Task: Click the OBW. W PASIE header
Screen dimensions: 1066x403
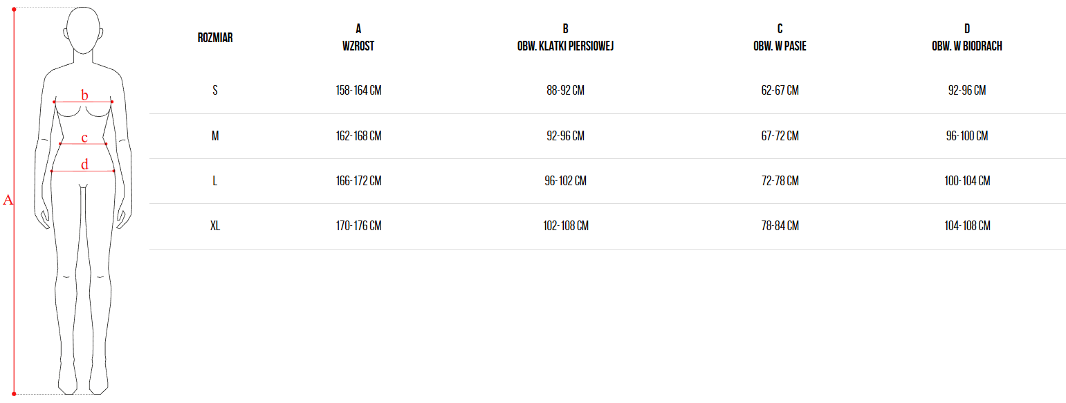Action: (780, 46)
